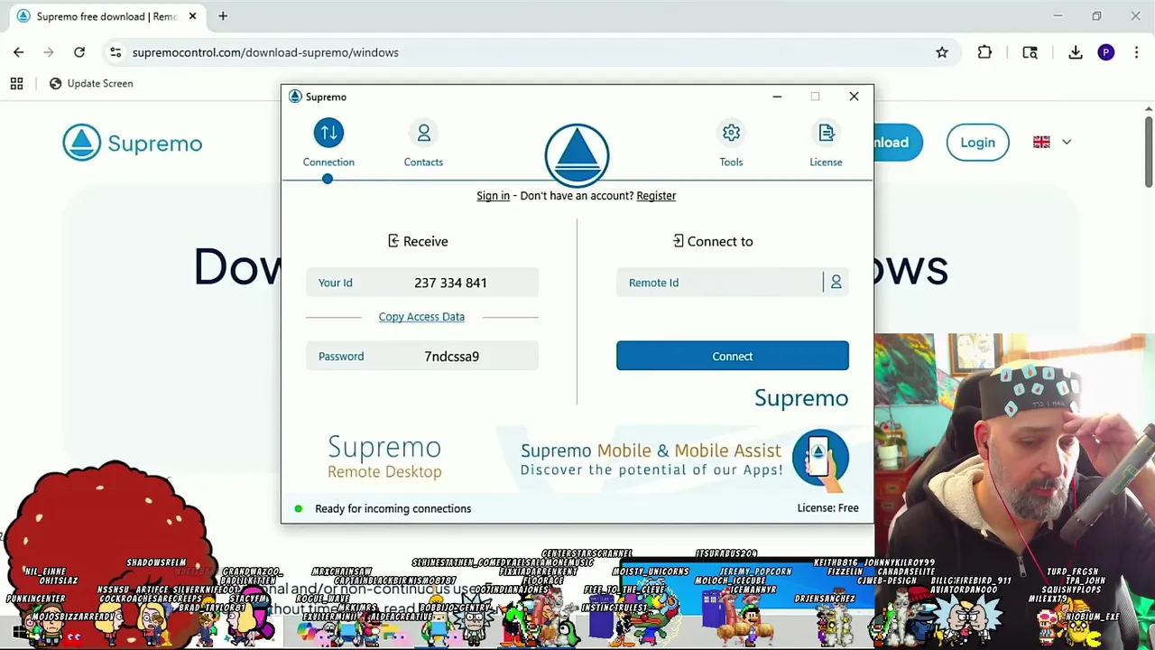Image resolution: width=1155 pixels, height=650 pixels.
Task: Go forward in Chrome browser
Action: click(49, 52)
